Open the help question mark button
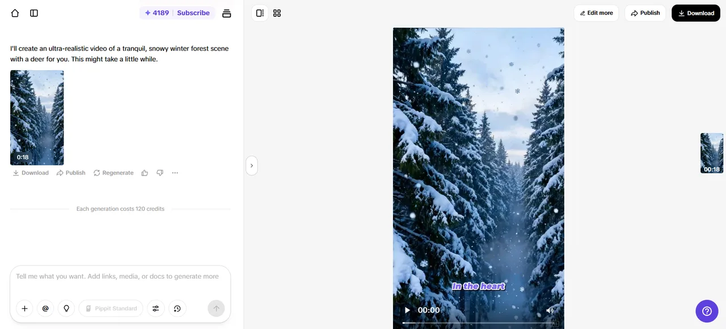 pyautogui.click(x=707, y=311)
